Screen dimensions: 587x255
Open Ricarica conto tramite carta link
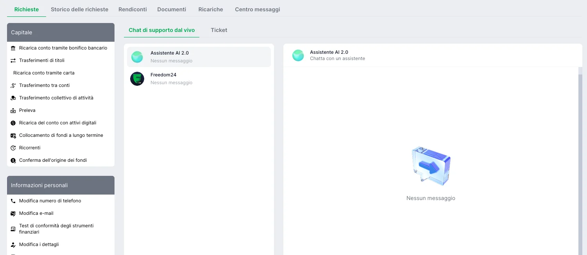tap(44, 73)
